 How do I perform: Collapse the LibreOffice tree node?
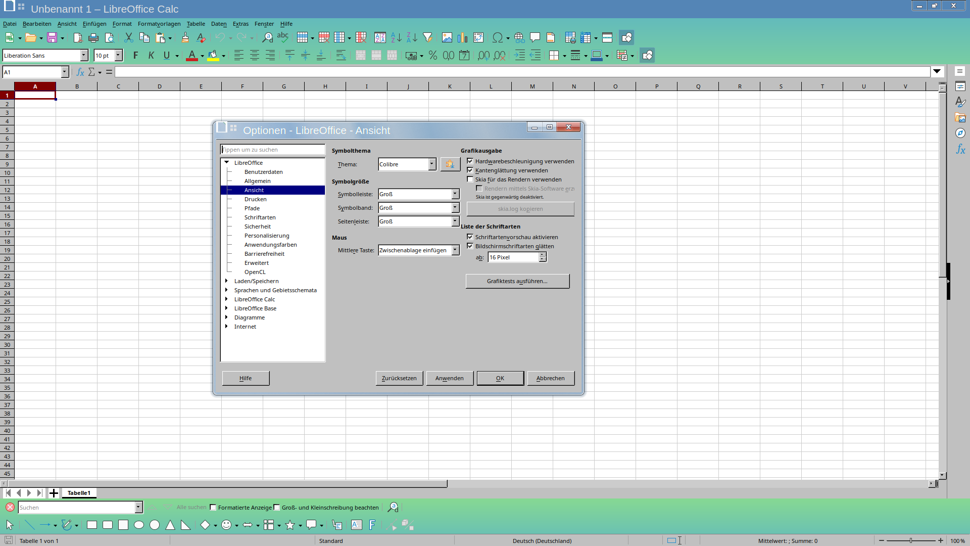click(x=227, y=163)
